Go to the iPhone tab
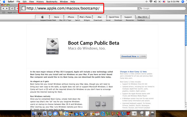This screenshot has width=187, height=117. tap(71, 17)
